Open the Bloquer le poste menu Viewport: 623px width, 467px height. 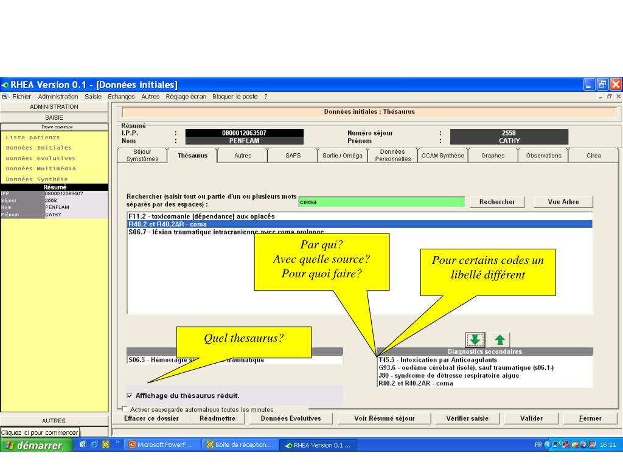tap(235, 97)
